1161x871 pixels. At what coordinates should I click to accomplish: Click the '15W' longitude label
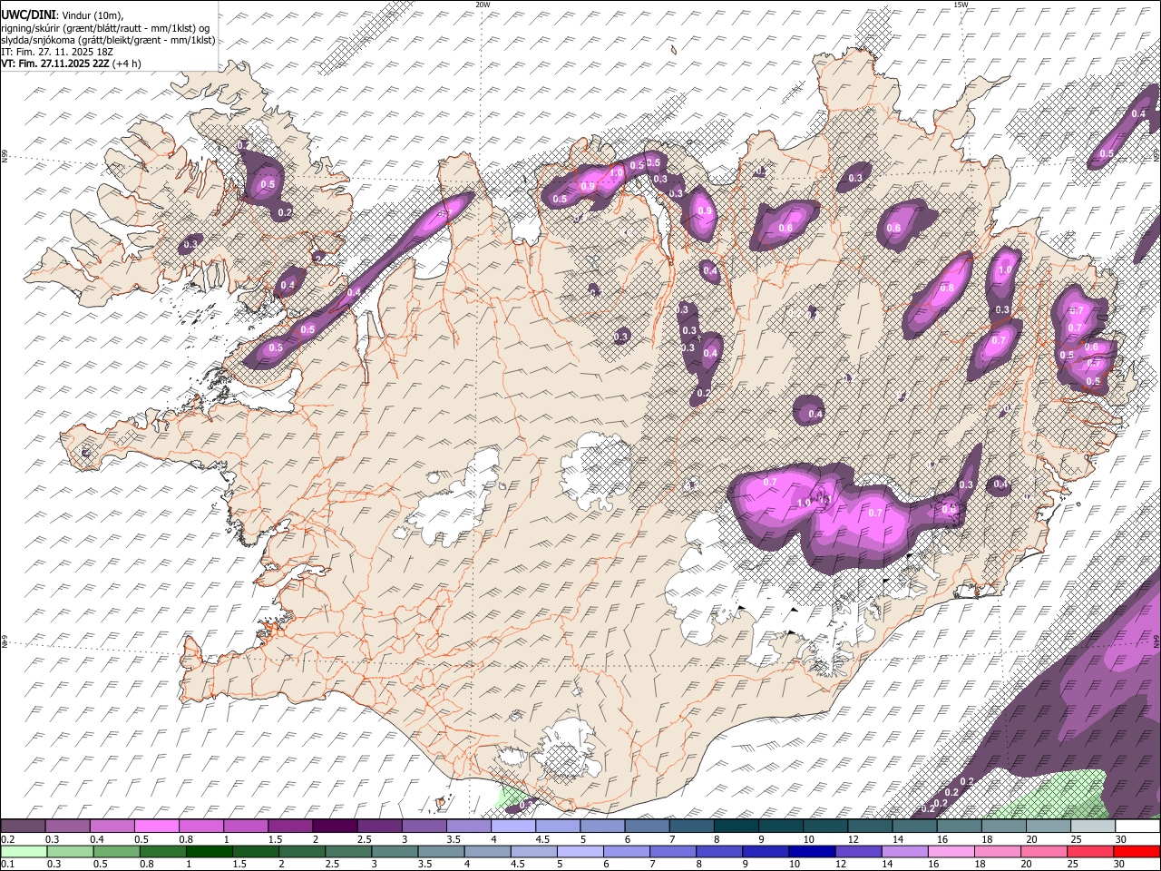(x=961, y=5)
